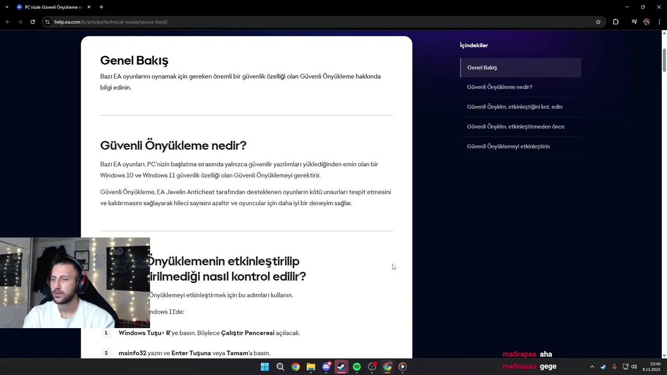Go back to the previous page
Screen dimensions: 667x375
7,22
